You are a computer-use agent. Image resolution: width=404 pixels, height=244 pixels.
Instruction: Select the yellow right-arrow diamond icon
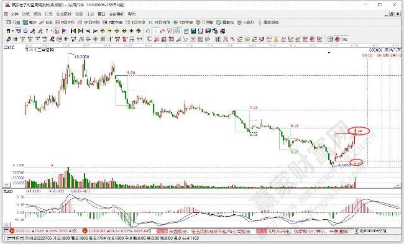[109, 31]
